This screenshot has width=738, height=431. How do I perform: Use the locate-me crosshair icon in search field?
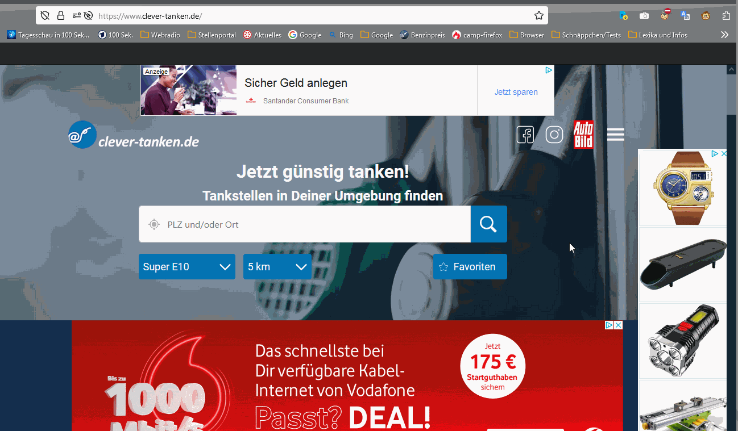click(154, 224)
